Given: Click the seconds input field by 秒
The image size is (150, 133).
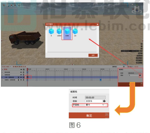Looking at the screenshot, I should coord(120,67).
